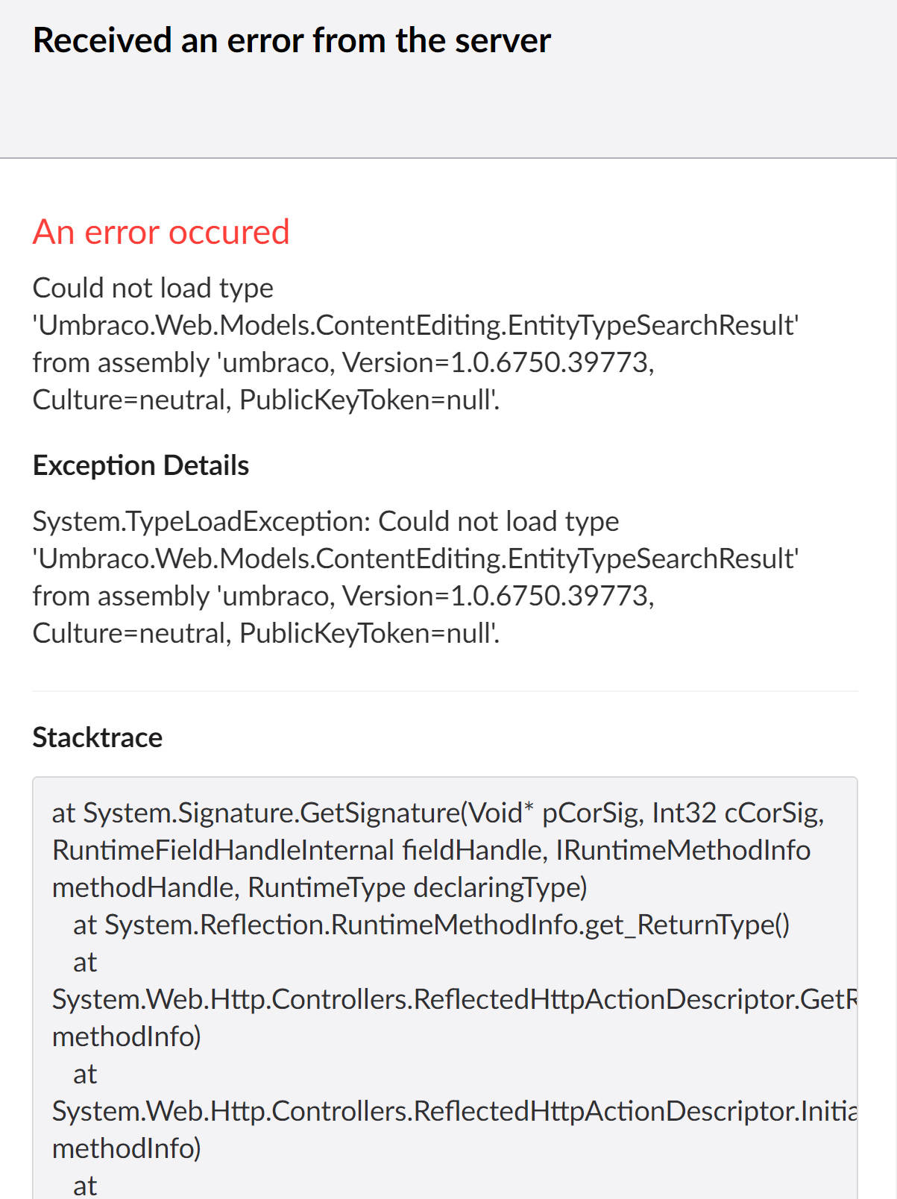897x1199 pixels.
Task: Click the divider line above Stacktrace heading
Action: pyautogui.click(x=445, y=691)
